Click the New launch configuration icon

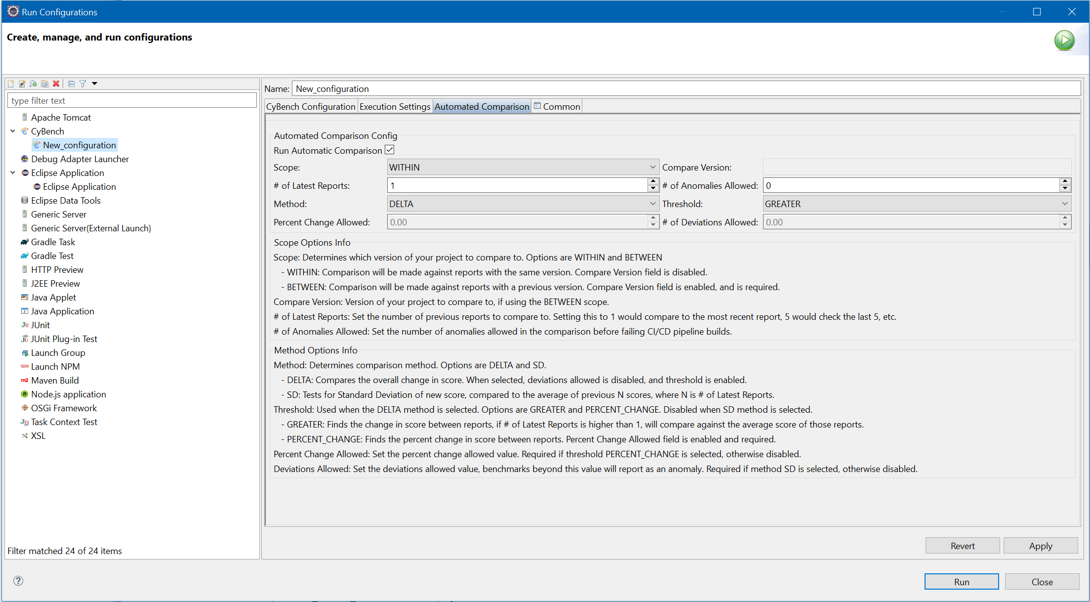point(11,84)
